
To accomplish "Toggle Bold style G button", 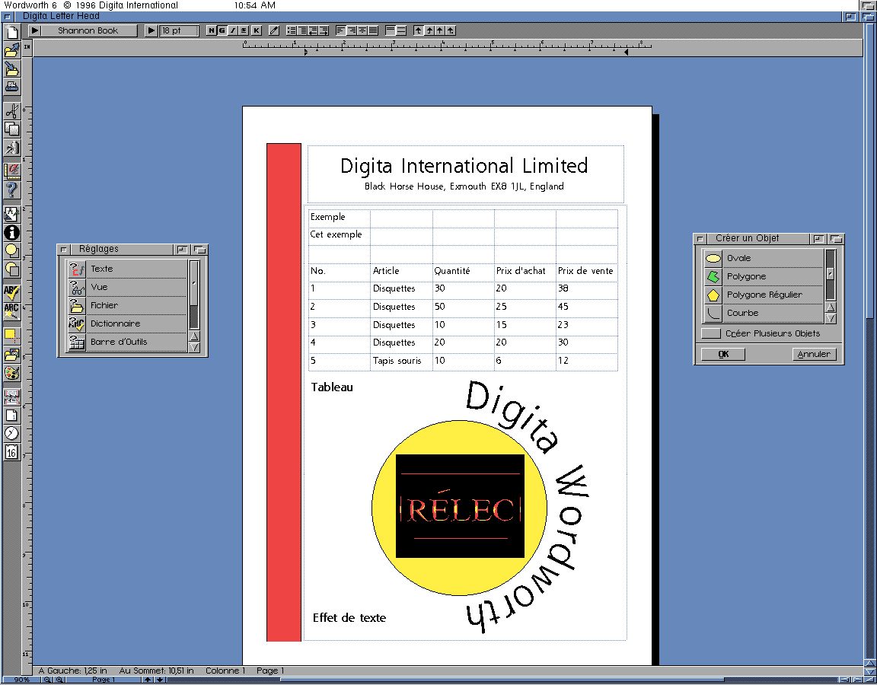I will tap(222, 30).
